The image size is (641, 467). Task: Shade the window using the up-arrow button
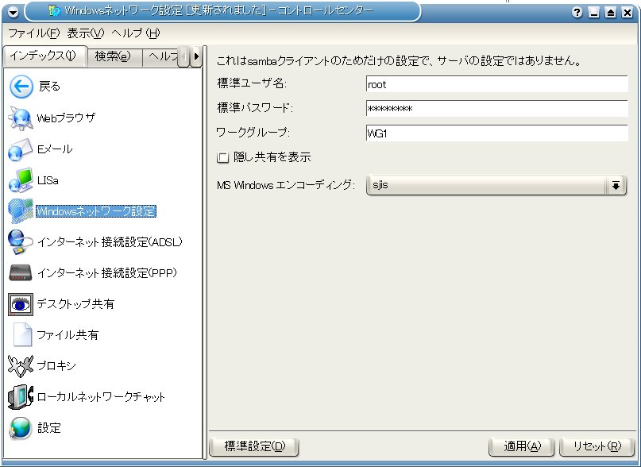pyautogui.click(x=610, y=12)
